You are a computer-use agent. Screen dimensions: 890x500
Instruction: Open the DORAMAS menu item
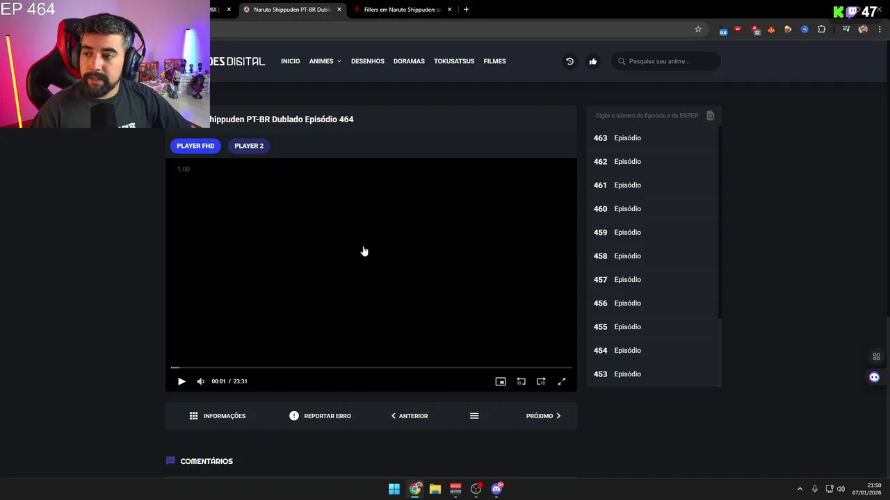409,61
